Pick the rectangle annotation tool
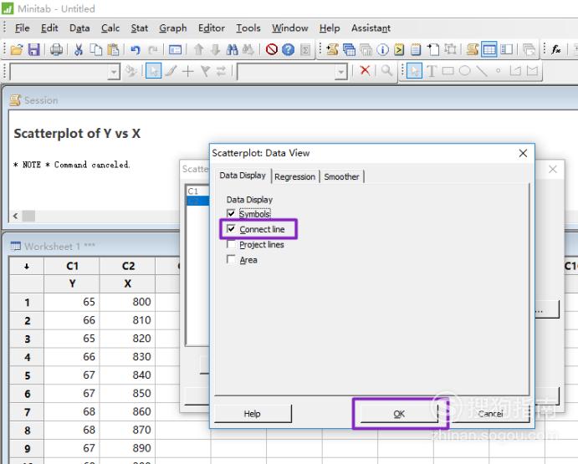Image resolution: width=578 pixels, height=464 pixels. point(448,70)
